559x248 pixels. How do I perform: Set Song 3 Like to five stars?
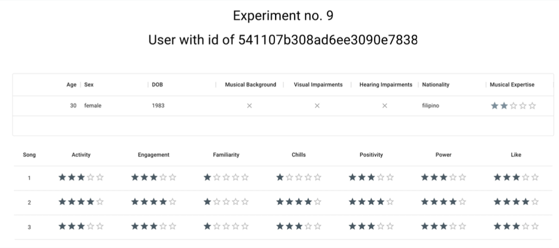point(535,226)
